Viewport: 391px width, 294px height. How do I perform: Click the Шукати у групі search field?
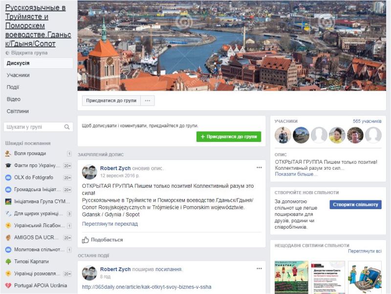click(x=33, y=127)
